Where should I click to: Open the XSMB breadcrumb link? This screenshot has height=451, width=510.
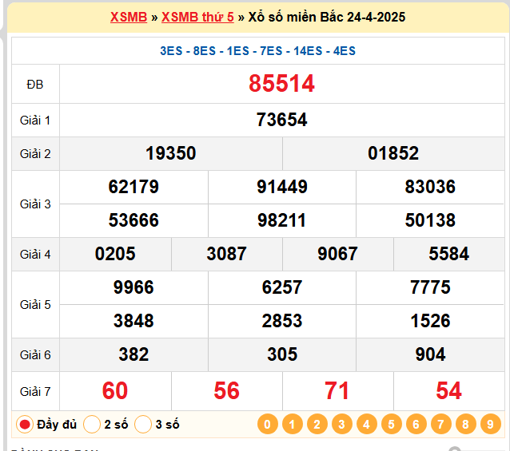129,18
